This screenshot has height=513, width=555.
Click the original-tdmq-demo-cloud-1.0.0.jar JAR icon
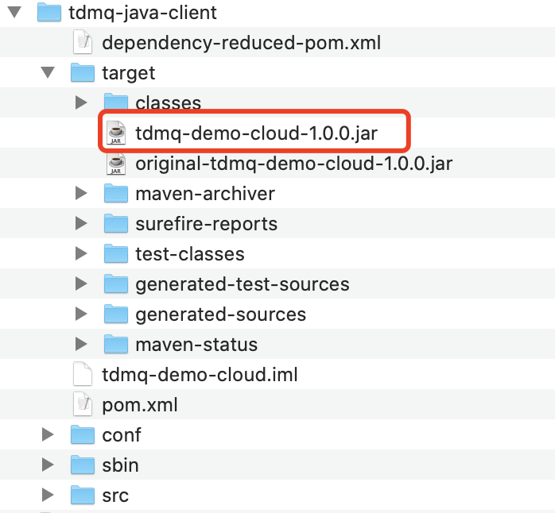coord(116,164)
